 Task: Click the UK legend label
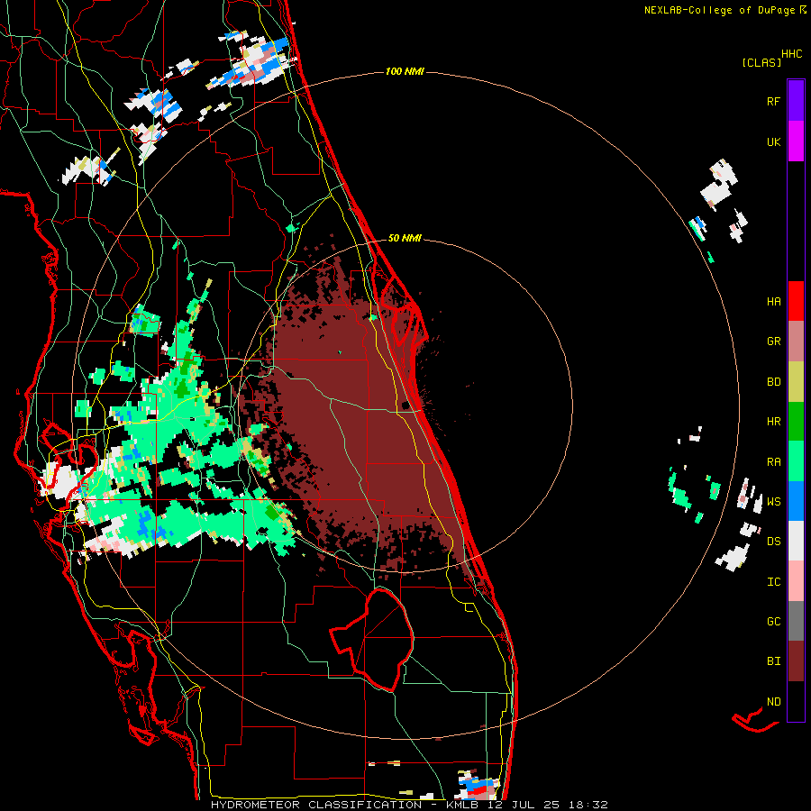(x=773, y=141)
